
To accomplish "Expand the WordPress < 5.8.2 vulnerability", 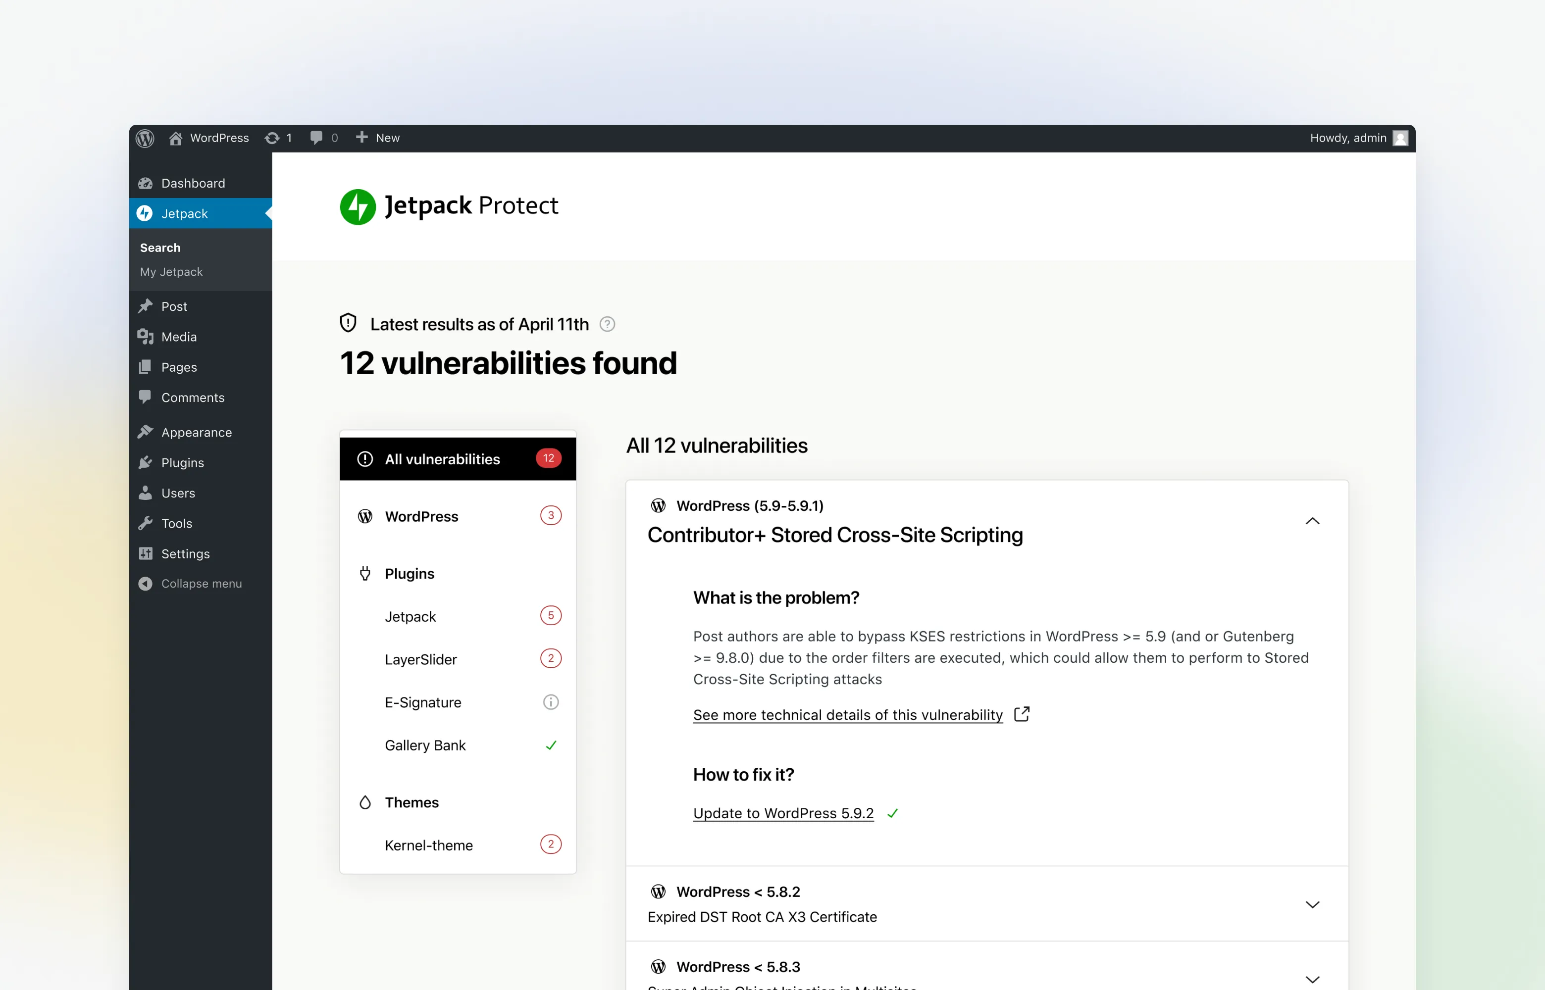I will (1312, 904).
